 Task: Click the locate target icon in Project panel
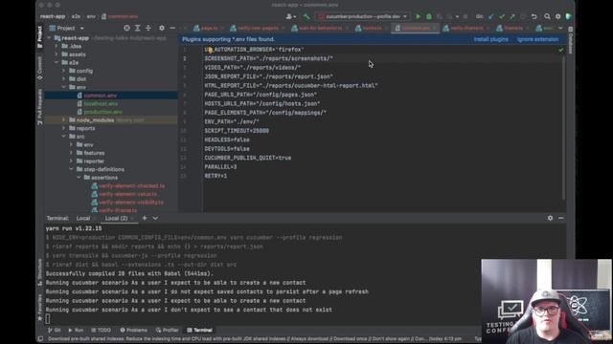tap(126, 28)
